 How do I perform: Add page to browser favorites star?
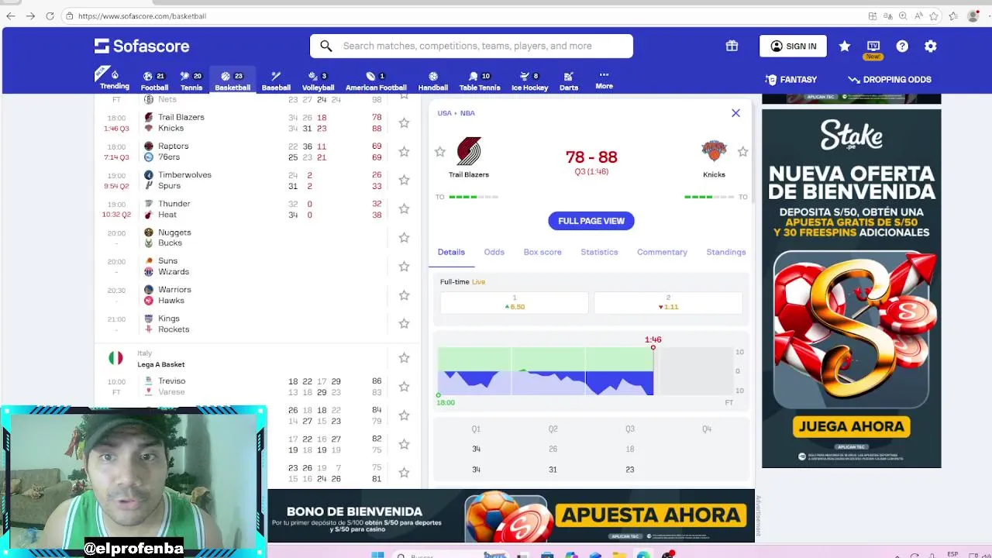click(934, 15)
